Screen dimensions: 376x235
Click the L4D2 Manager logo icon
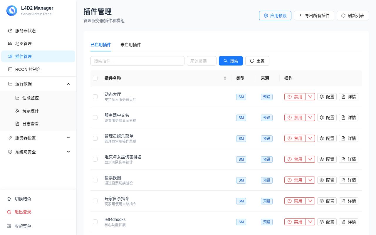coord(12,11)
